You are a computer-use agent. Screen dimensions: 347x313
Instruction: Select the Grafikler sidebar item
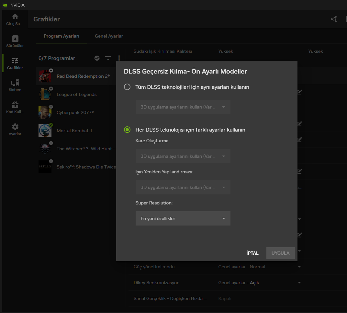point(15,64)
